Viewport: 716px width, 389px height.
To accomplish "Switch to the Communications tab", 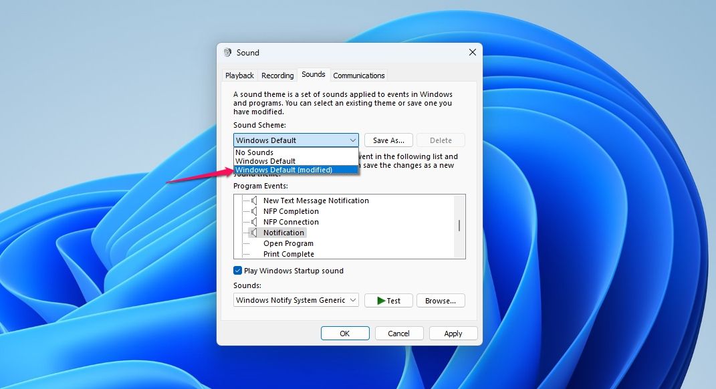I will 359,75.
